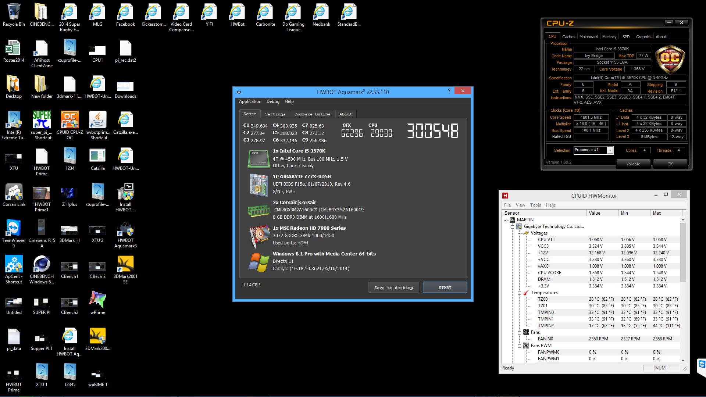Open the hwbotprime Java shortcut icon
706x397 pixels.
coord(97,125)
